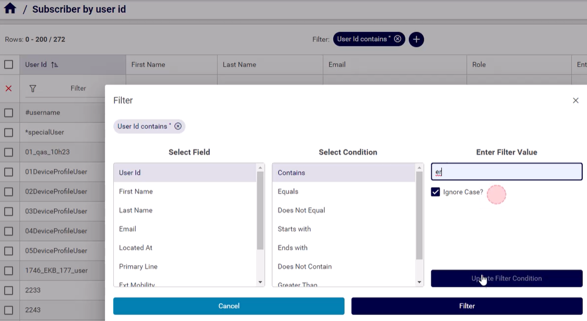This screenshot has width=587, height=321.
Task: Remove the filter chip inside the dialog
Action: 178,126
